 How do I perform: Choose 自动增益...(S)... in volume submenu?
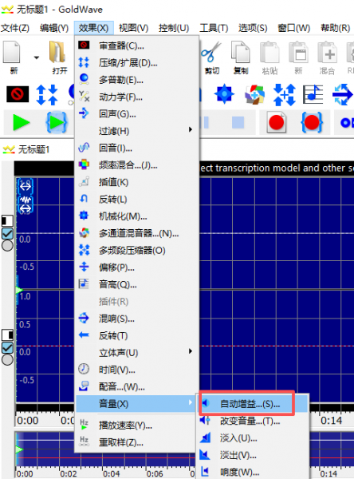tap(254, 404)
